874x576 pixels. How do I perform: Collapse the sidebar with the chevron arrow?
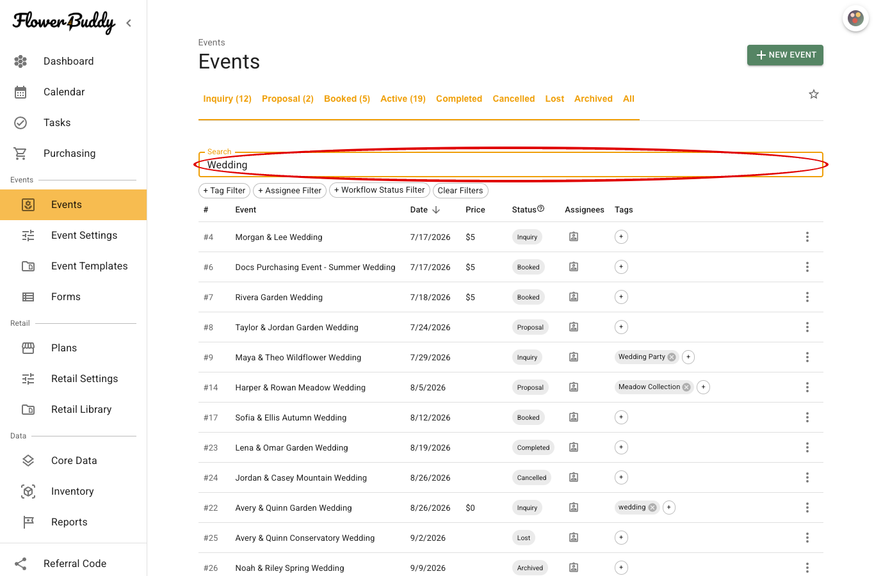(129, 23)
